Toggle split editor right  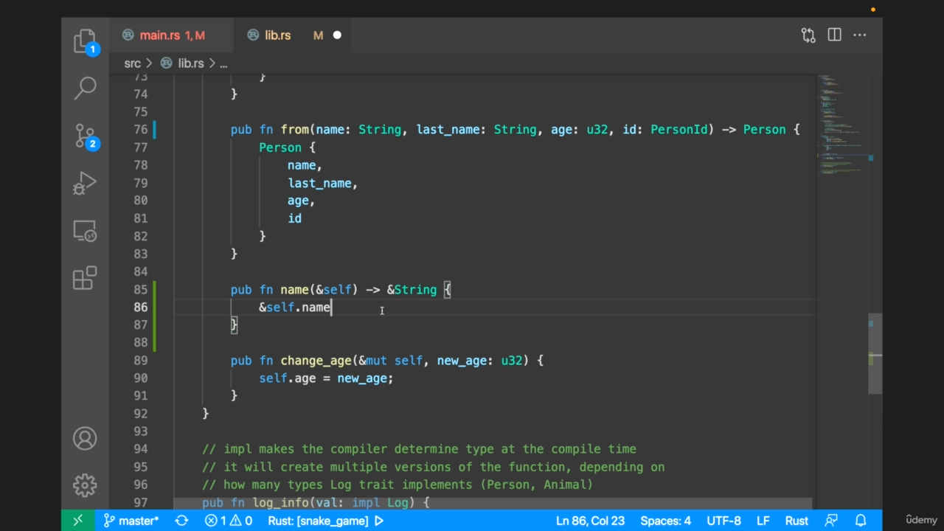[x=834, y=35]
